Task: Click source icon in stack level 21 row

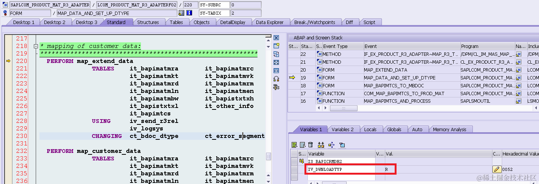Action: (319, 62)
